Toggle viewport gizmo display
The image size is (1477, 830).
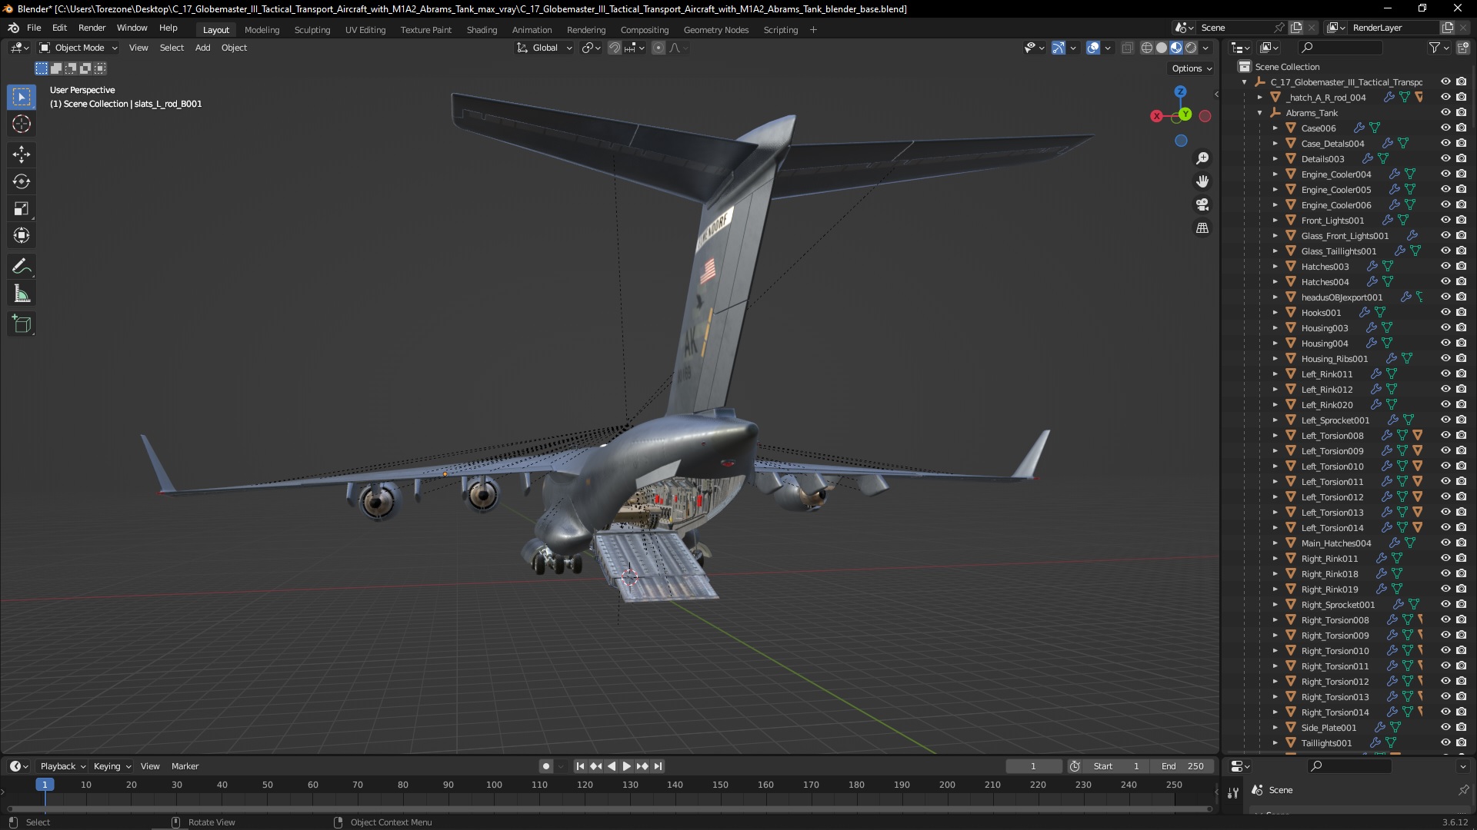click(1059, 48)
